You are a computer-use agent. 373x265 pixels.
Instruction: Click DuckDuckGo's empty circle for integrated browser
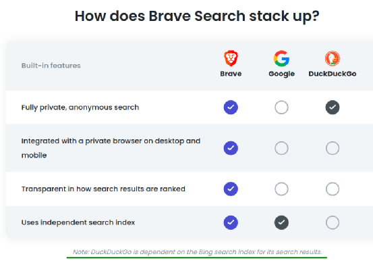tap(333, 148)
